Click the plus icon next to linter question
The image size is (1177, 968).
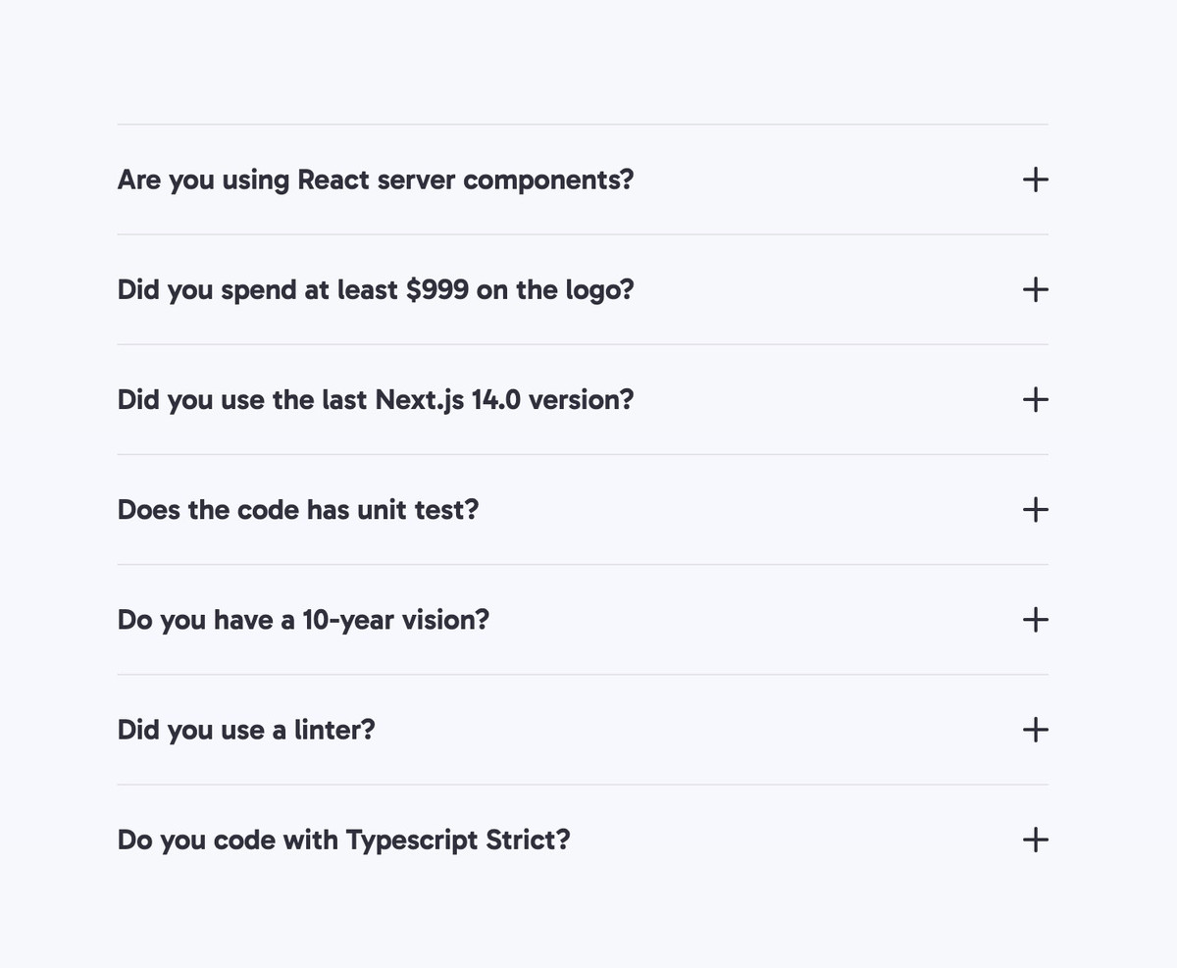pos(1035,729)
